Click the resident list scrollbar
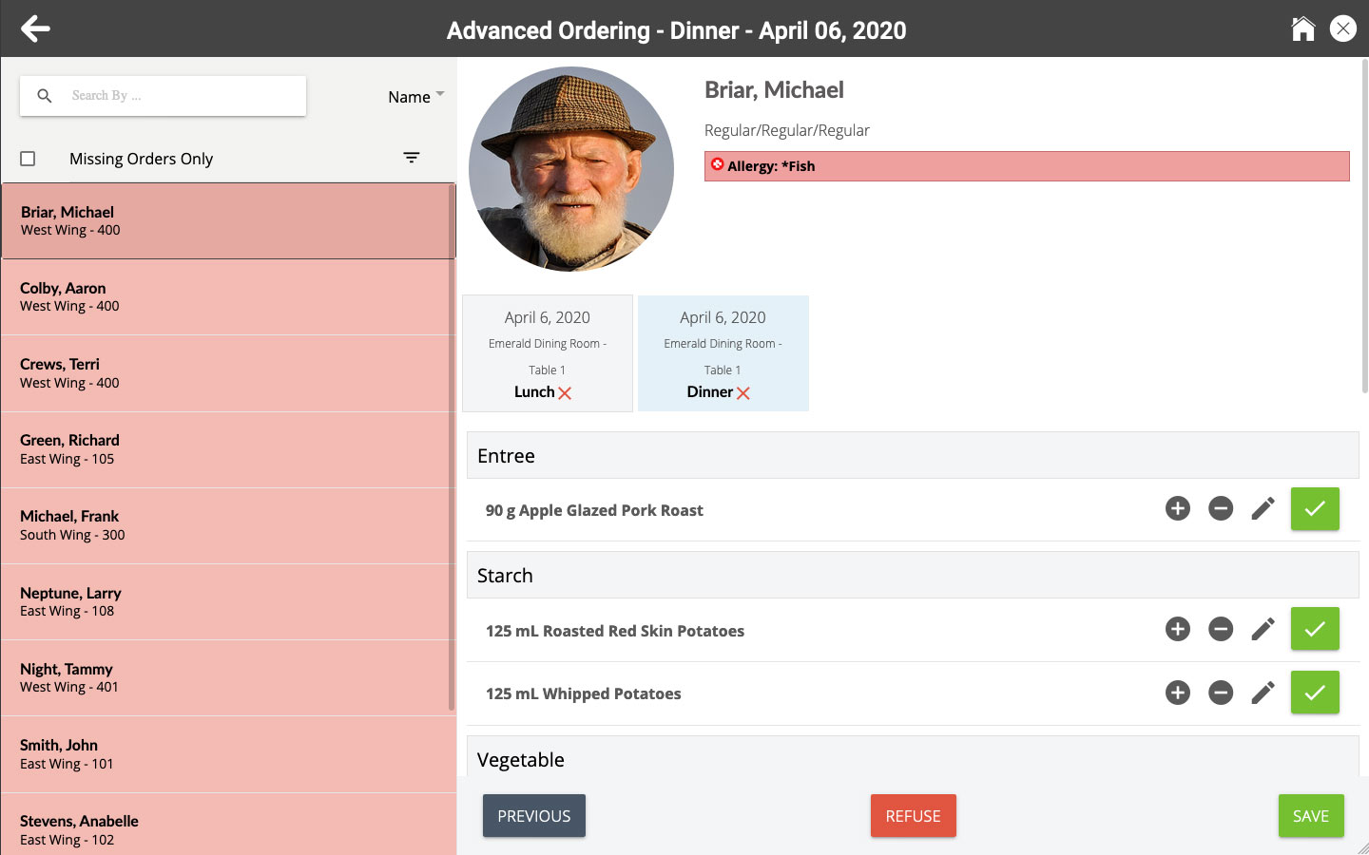1369x855 pixels. click(452, 475)
